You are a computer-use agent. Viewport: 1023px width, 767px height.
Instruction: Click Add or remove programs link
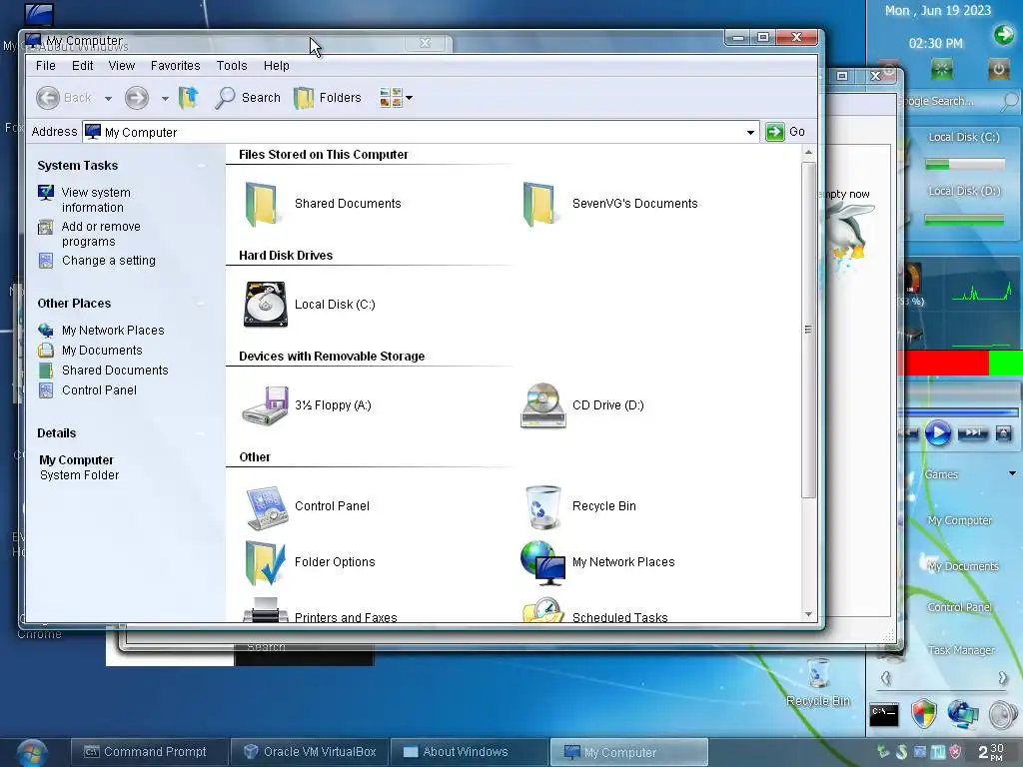101,234
